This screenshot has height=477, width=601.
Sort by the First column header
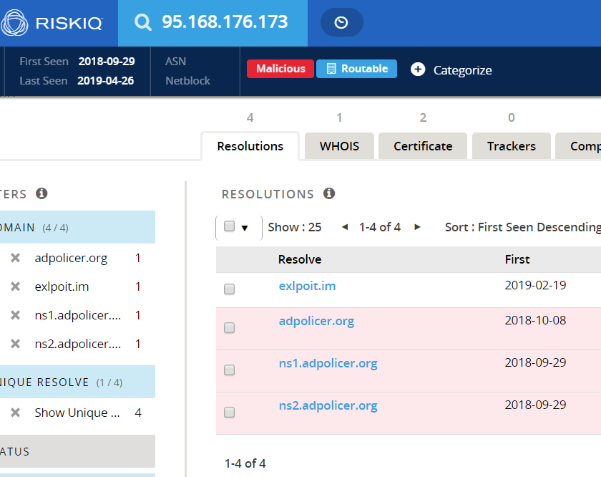pos(517,259)
